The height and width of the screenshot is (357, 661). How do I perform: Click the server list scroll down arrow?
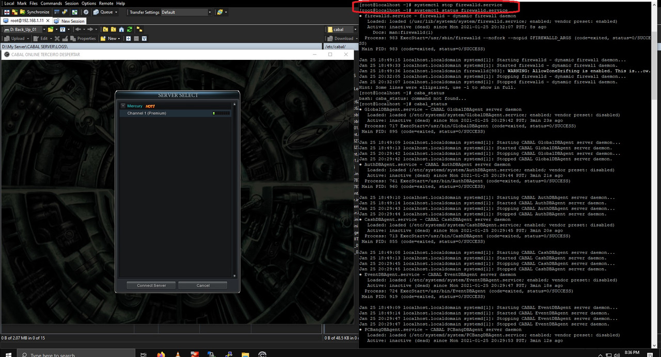[234, 276]
